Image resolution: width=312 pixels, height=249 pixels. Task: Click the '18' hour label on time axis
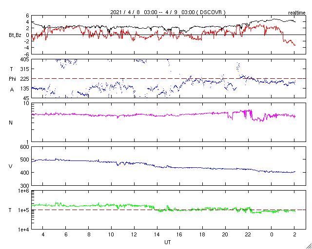203,234
